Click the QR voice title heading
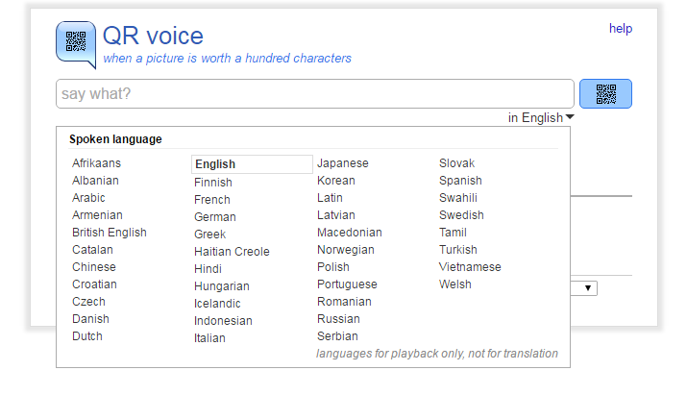This screenshot has height=420, width=687. pyautogui.click(x=153, y=37)
